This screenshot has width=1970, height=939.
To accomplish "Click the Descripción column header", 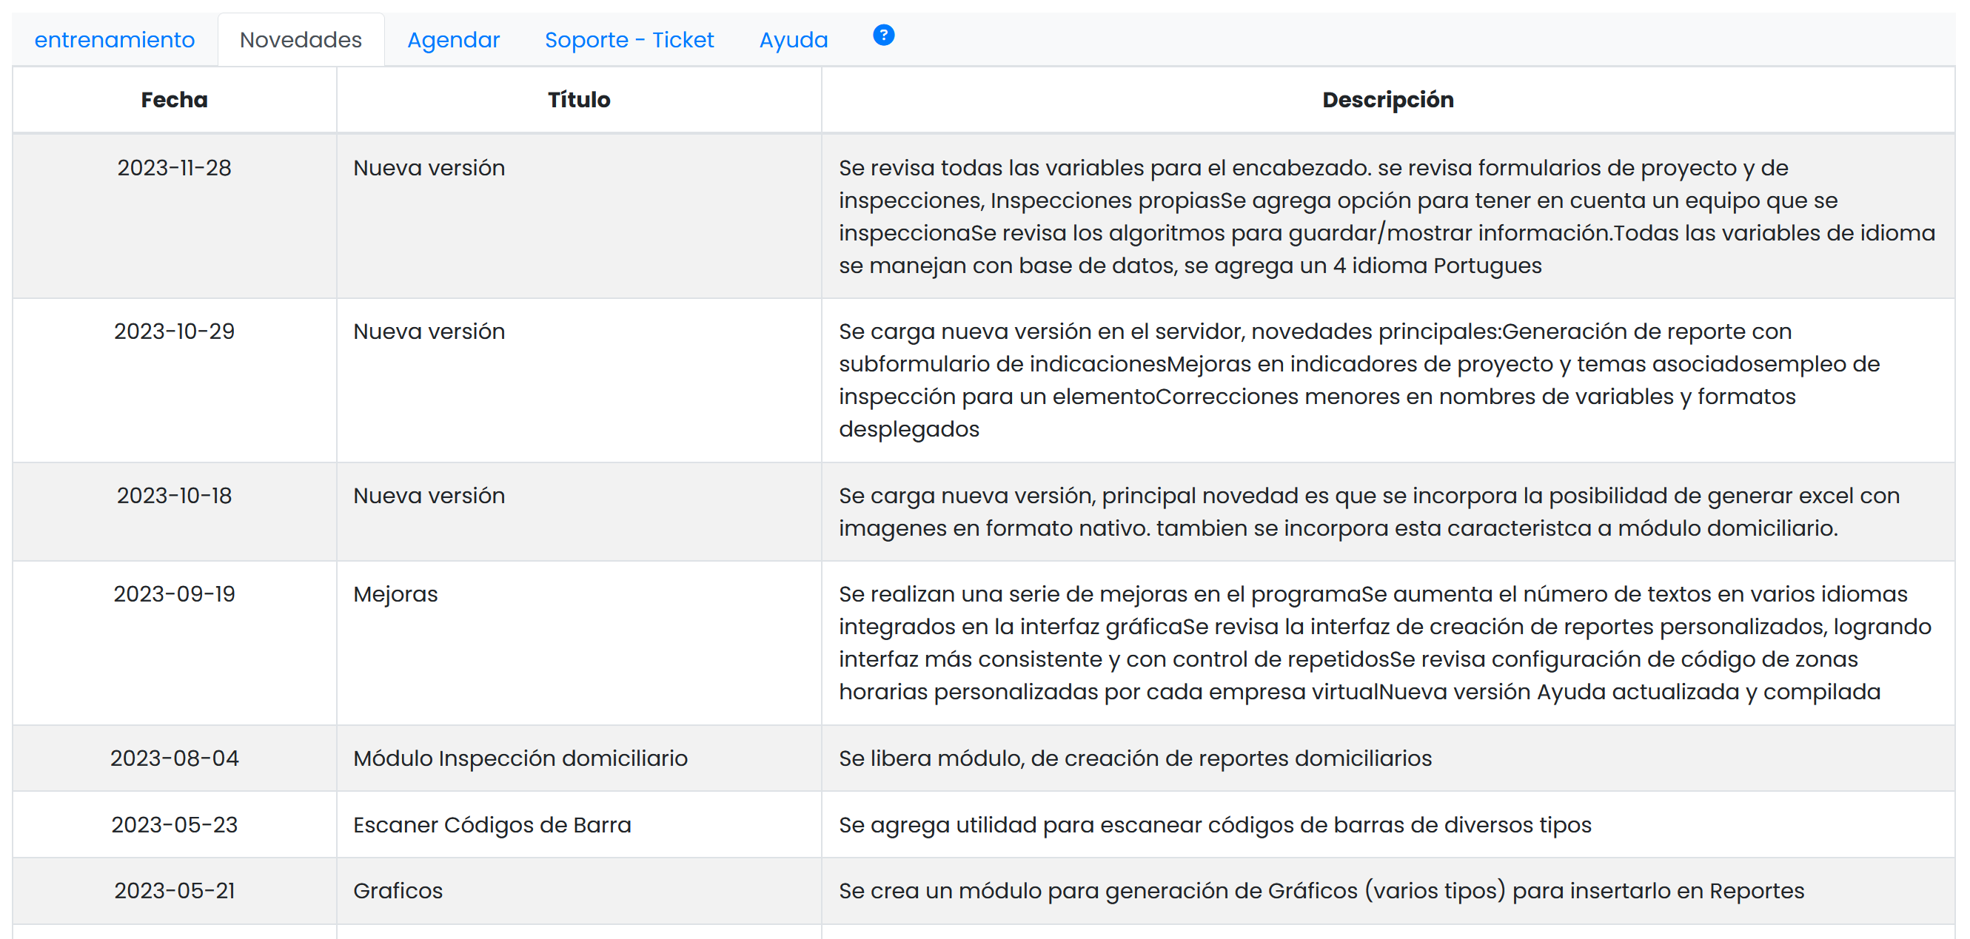I will tap(1387, 100).
